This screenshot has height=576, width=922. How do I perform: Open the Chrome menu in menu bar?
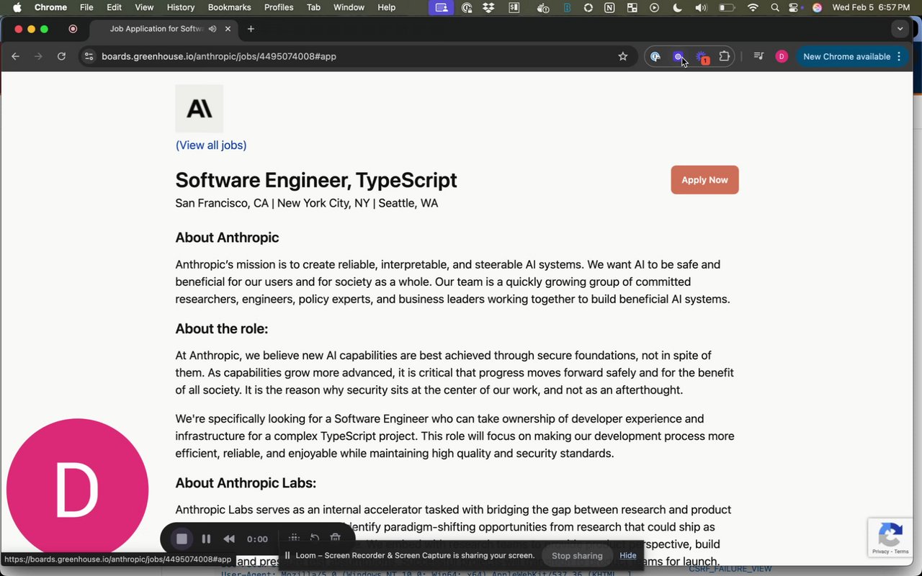50,7
